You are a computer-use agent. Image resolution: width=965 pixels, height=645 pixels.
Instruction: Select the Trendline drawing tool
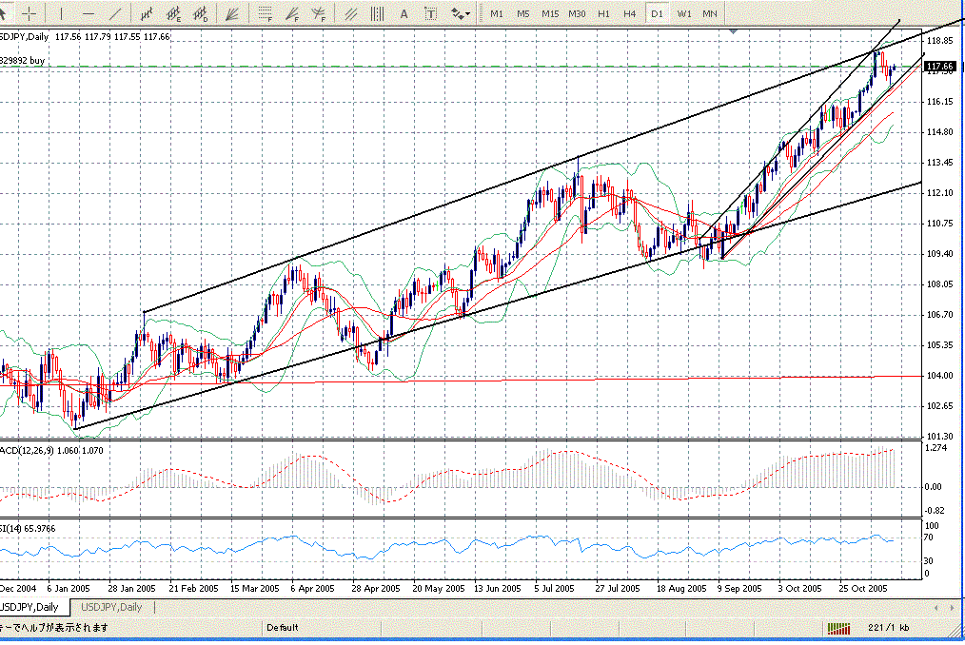[116, 13]
